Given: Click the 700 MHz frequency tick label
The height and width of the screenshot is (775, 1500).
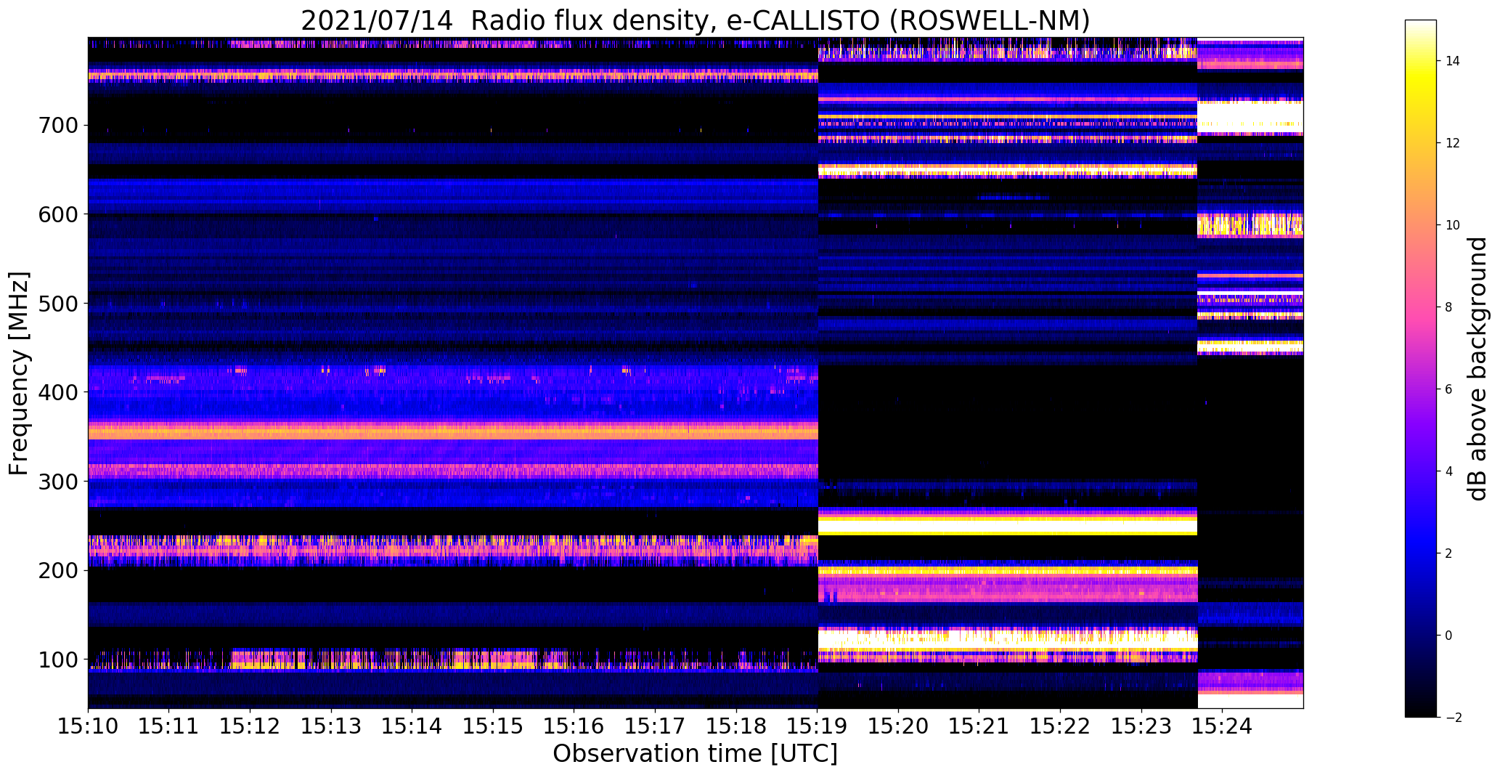Looking at the screenshot, I should tap(58, 126).
